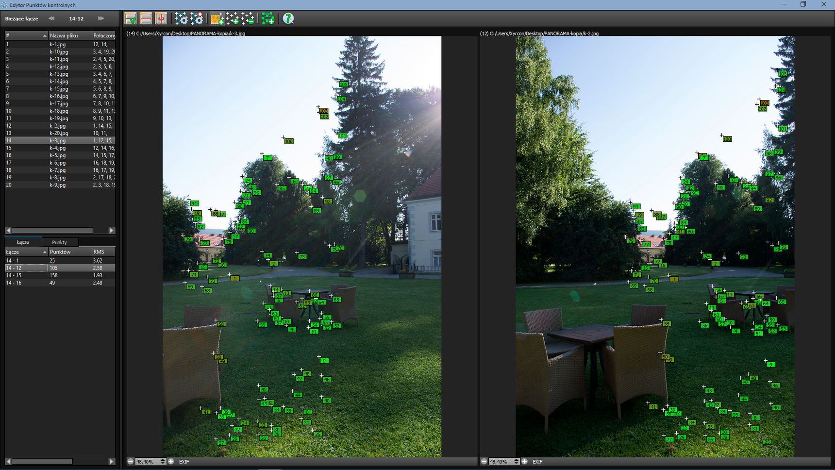Screen dimensions: 835x470
Task: Select image row k-20.jpg
Action: 60,133
